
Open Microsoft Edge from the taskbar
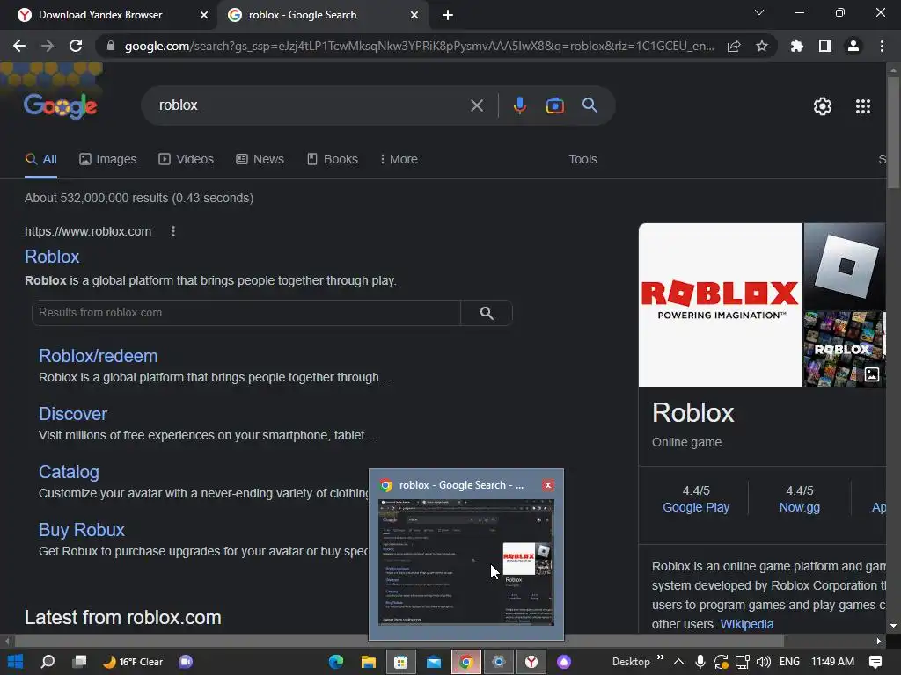tap(336, 662)
